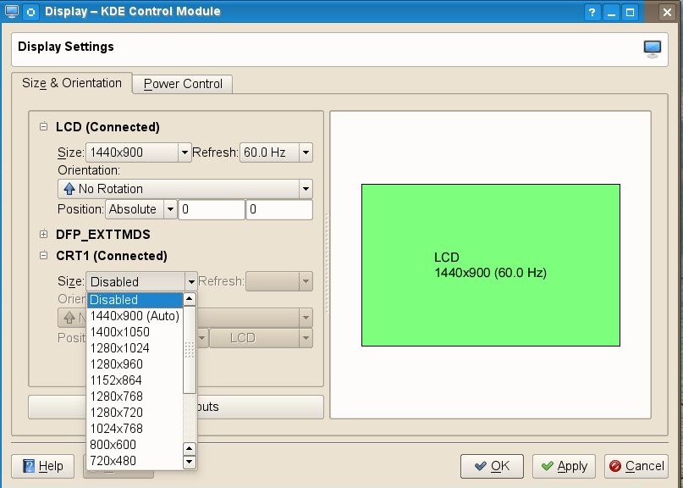
Task: Open the No Rotation orientation dropdown
Action: pyautogui.click(x=185, y=189)
